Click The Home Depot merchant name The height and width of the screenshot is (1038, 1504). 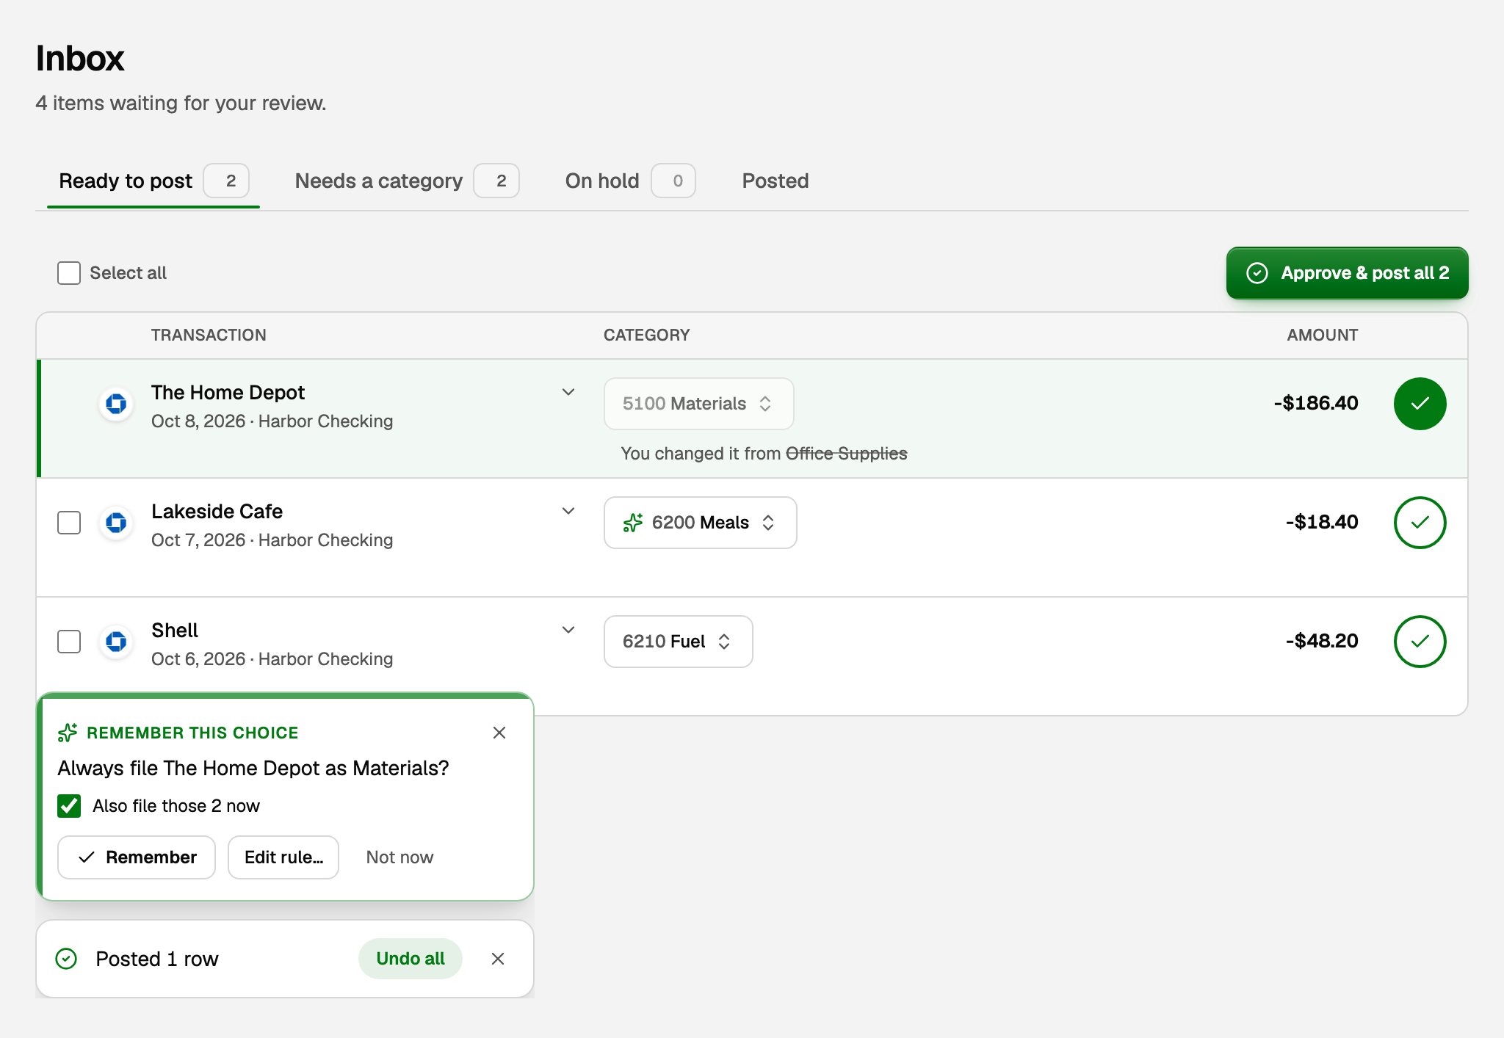coord(228,393)
